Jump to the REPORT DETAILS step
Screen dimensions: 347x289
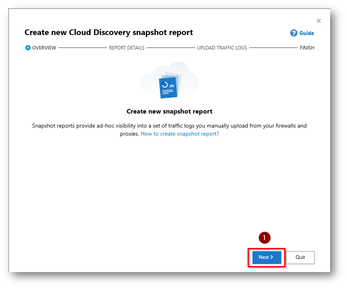pyautogui.click(x=126, y=47)
